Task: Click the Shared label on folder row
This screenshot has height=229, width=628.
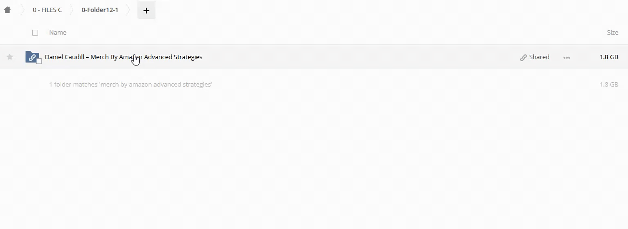Action: pos(539,57)
